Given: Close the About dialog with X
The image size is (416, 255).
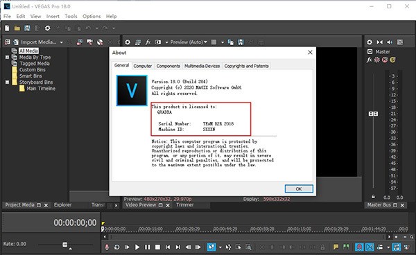Looking at the screenshot, I should 310,53.
